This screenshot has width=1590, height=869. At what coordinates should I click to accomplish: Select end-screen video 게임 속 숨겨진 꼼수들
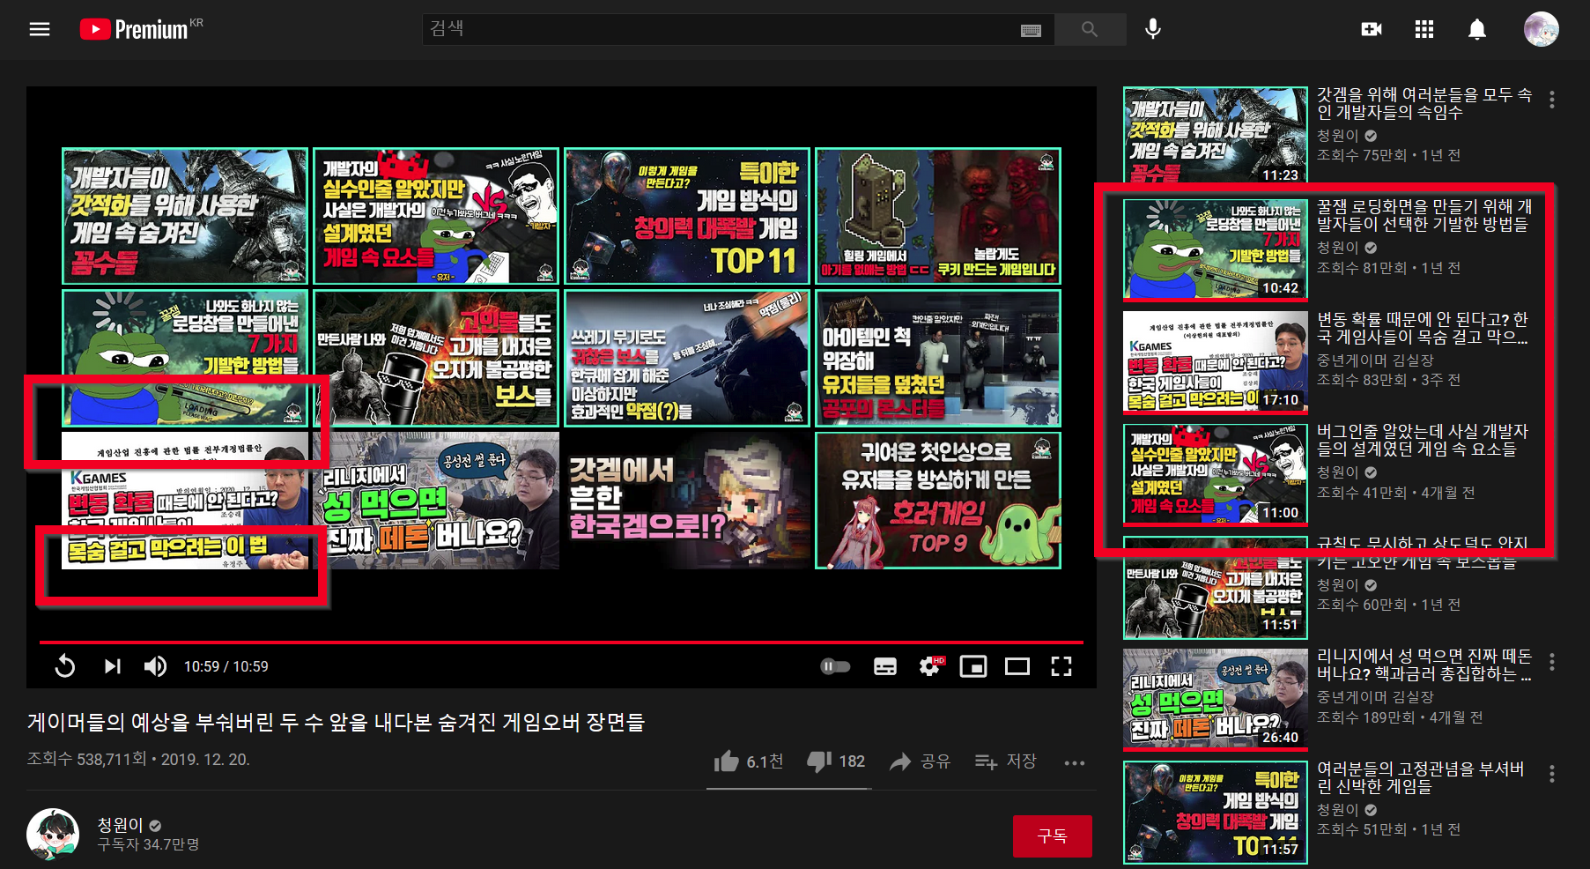pyautogui.click(x=185, y=216)
